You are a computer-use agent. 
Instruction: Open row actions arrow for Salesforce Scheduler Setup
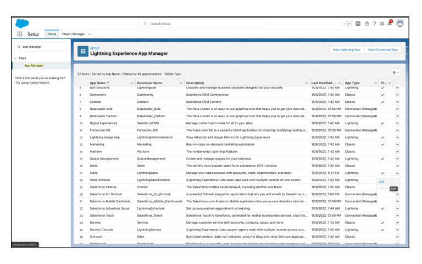397,208
